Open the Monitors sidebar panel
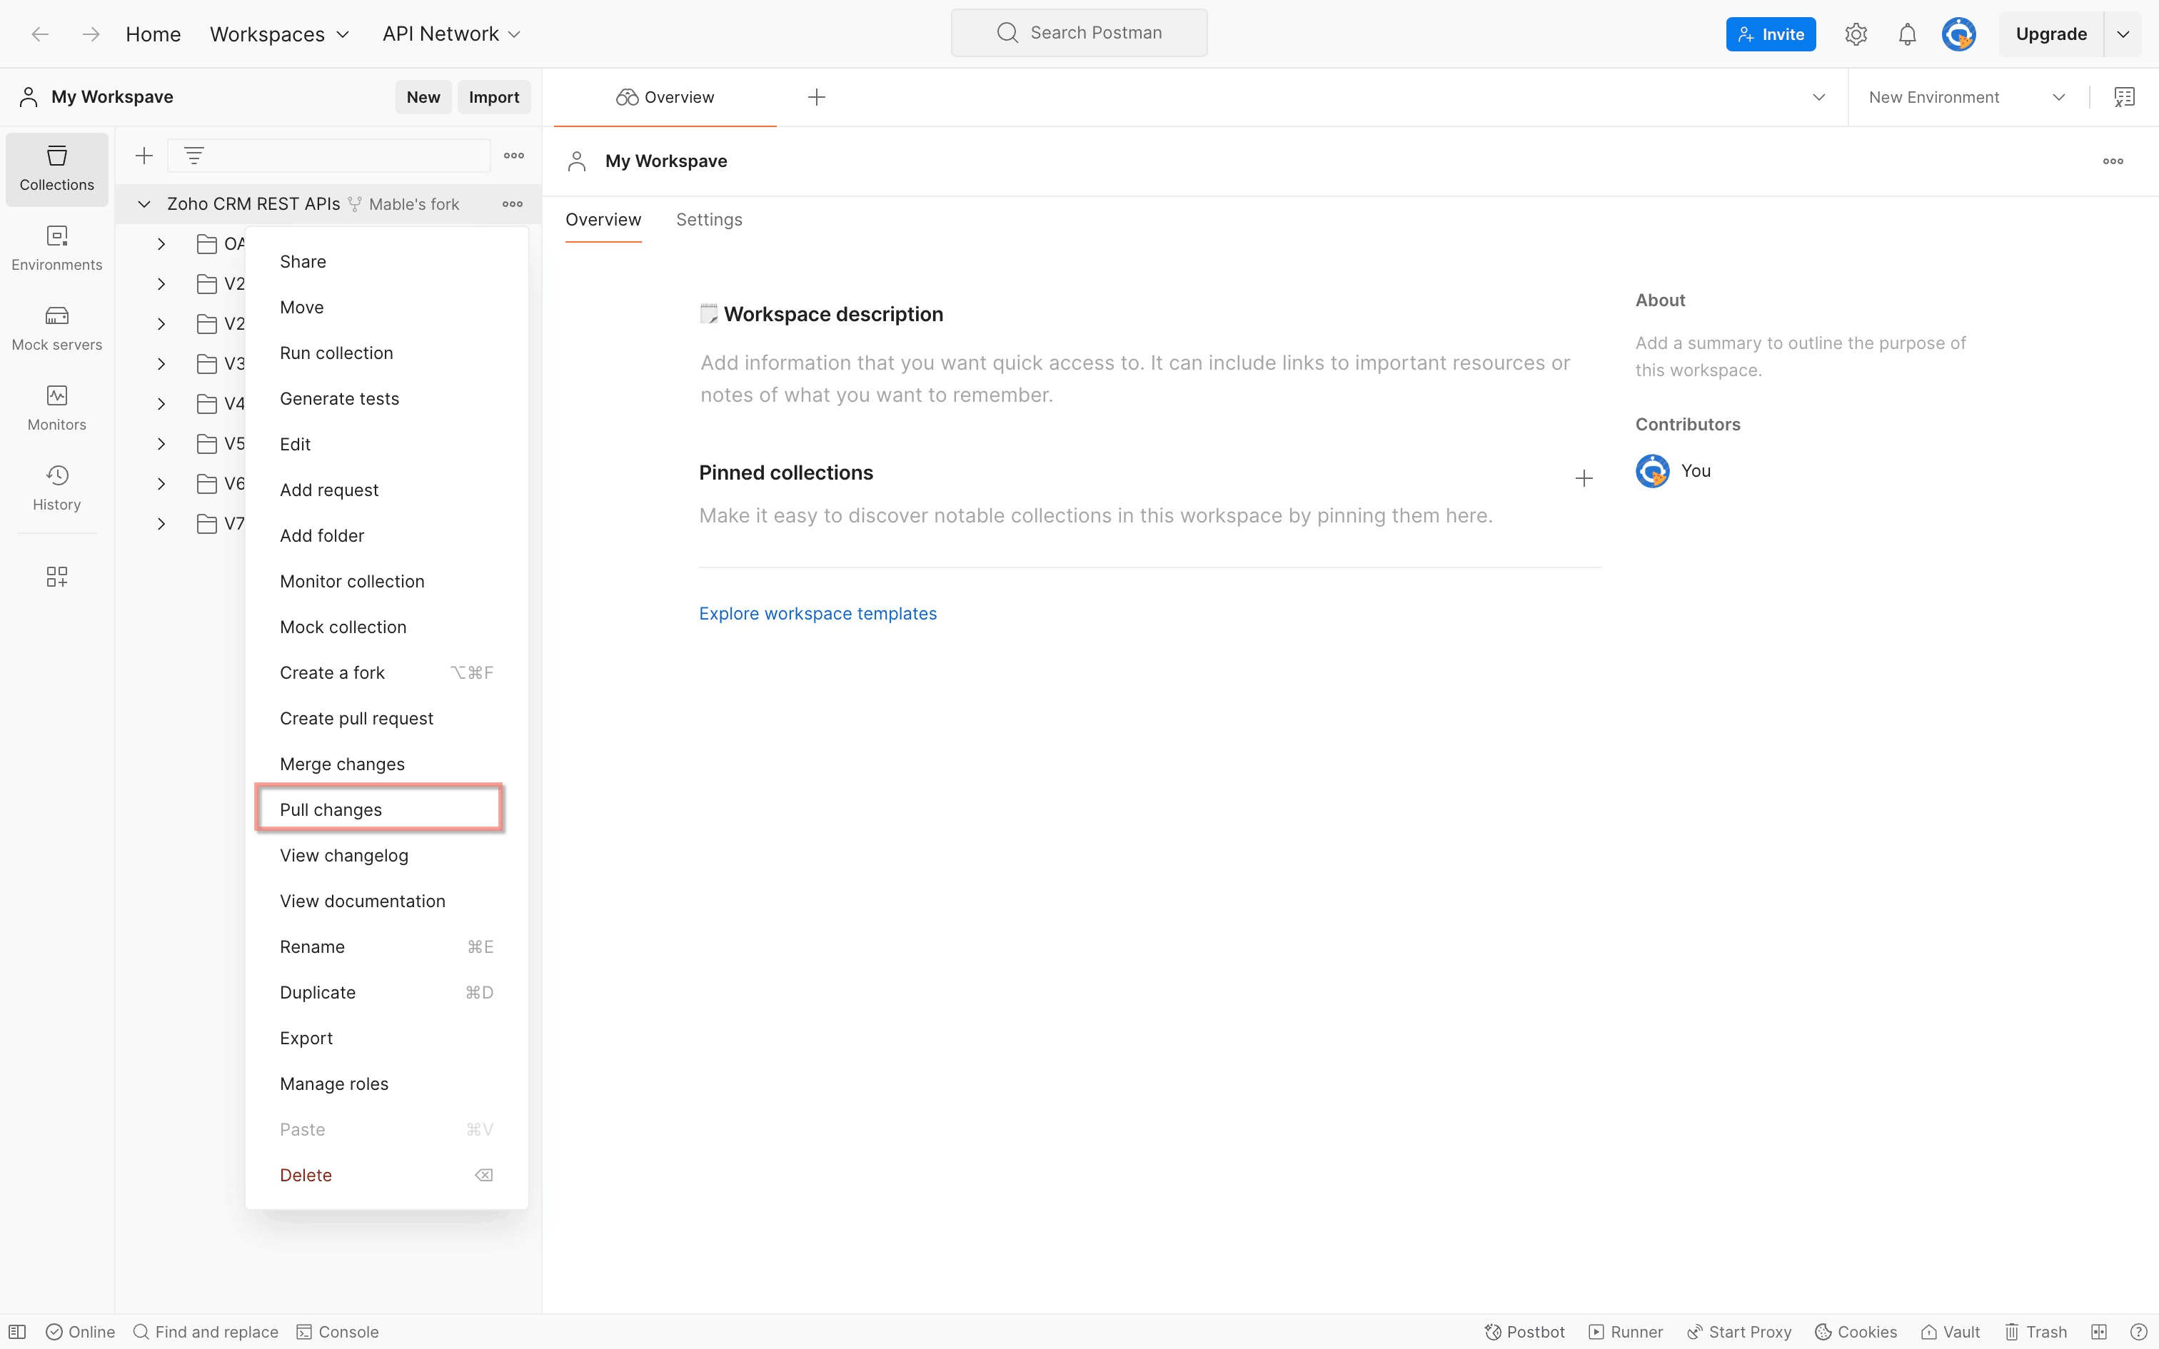 point(56,408)
